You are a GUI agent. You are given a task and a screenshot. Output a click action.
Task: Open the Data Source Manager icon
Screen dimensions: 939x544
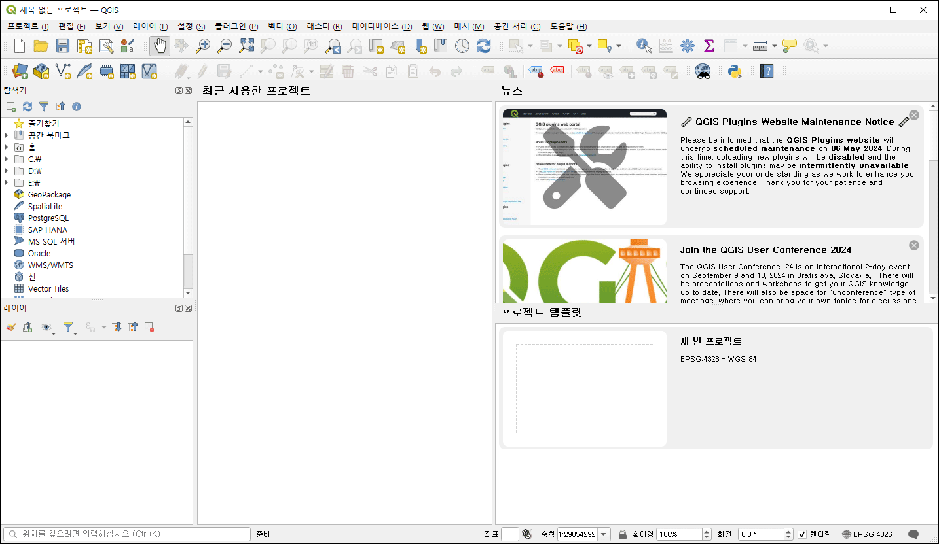coord(20,71)
